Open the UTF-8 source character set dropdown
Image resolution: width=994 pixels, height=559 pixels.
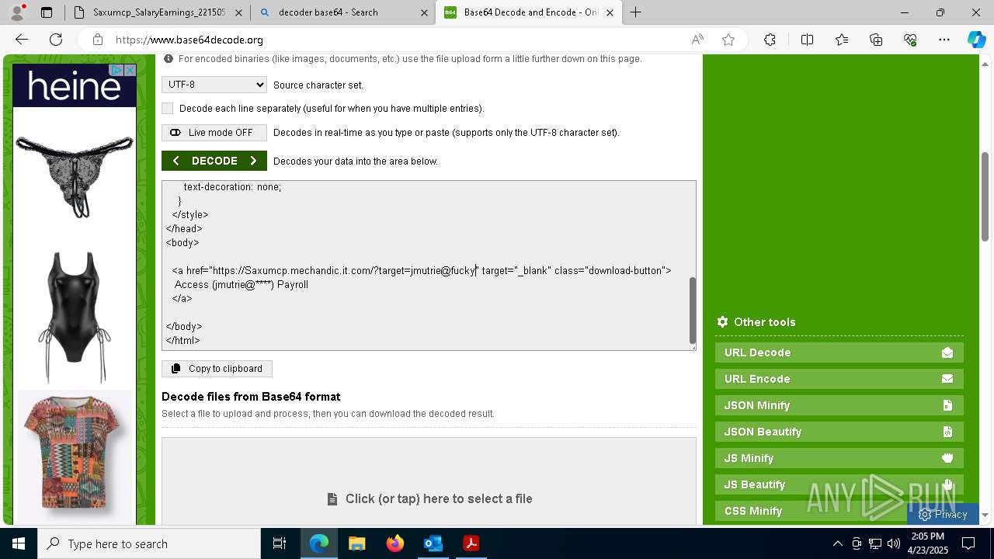(x=214, y=85)
